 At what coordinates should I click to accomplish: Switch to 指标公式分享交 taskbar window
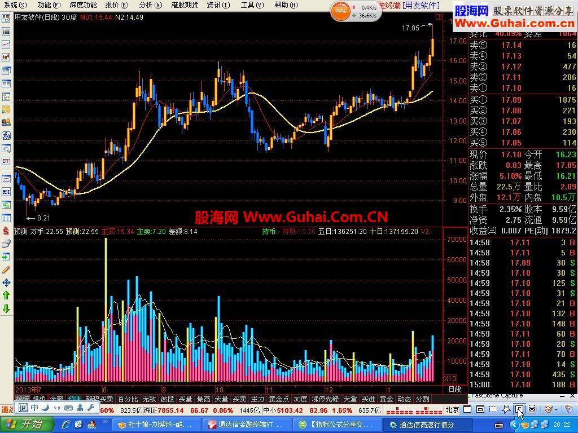point(337,424)
